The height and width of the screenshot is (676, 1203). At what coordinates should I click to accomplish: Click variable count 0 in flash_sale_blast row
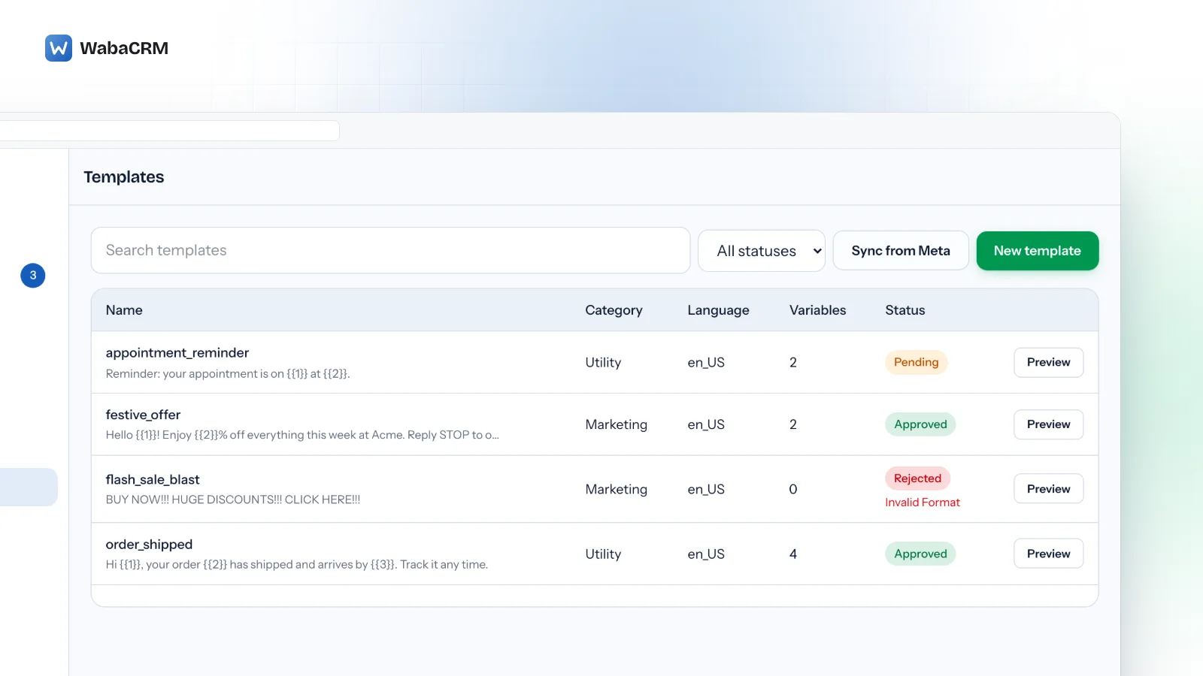[x=793, y=489]
